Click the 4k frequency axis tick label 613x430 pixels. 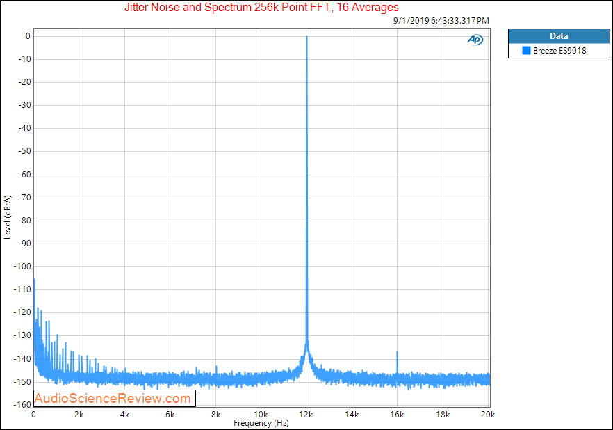(124, 415)
